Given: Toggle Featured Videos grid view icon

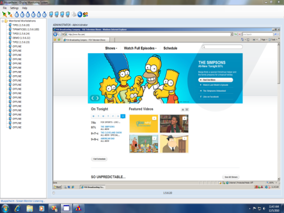Looking at the screenshot, I should pos(187,109).
